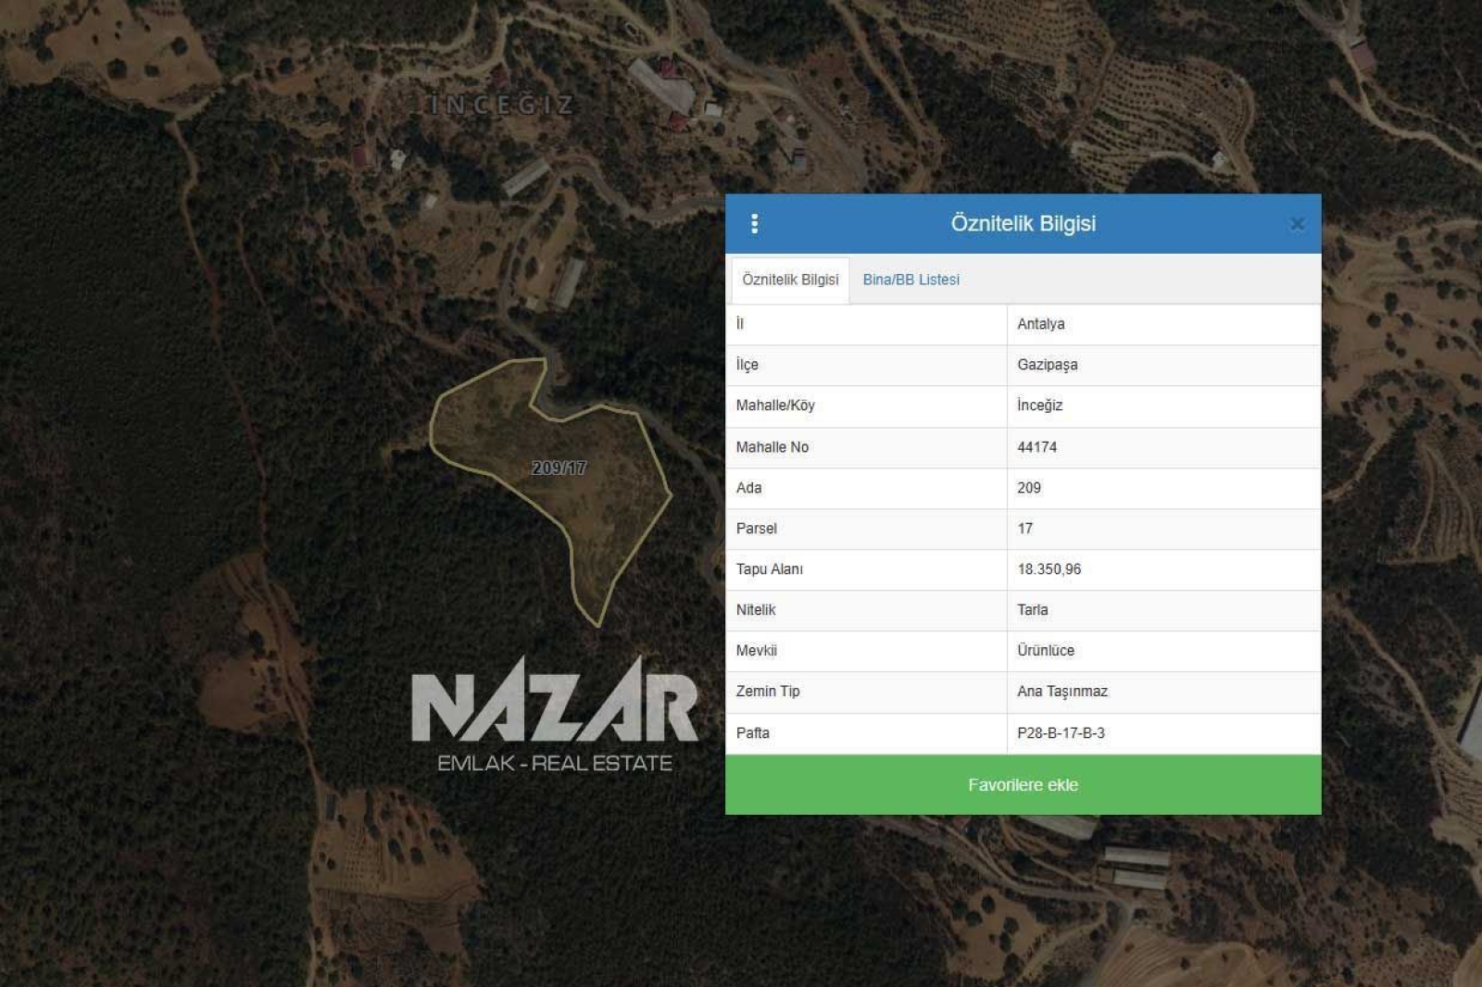Select the Öznitelik Bilgisi tab
Screen dimensions: 1482x987
click(x=790, y=280)
